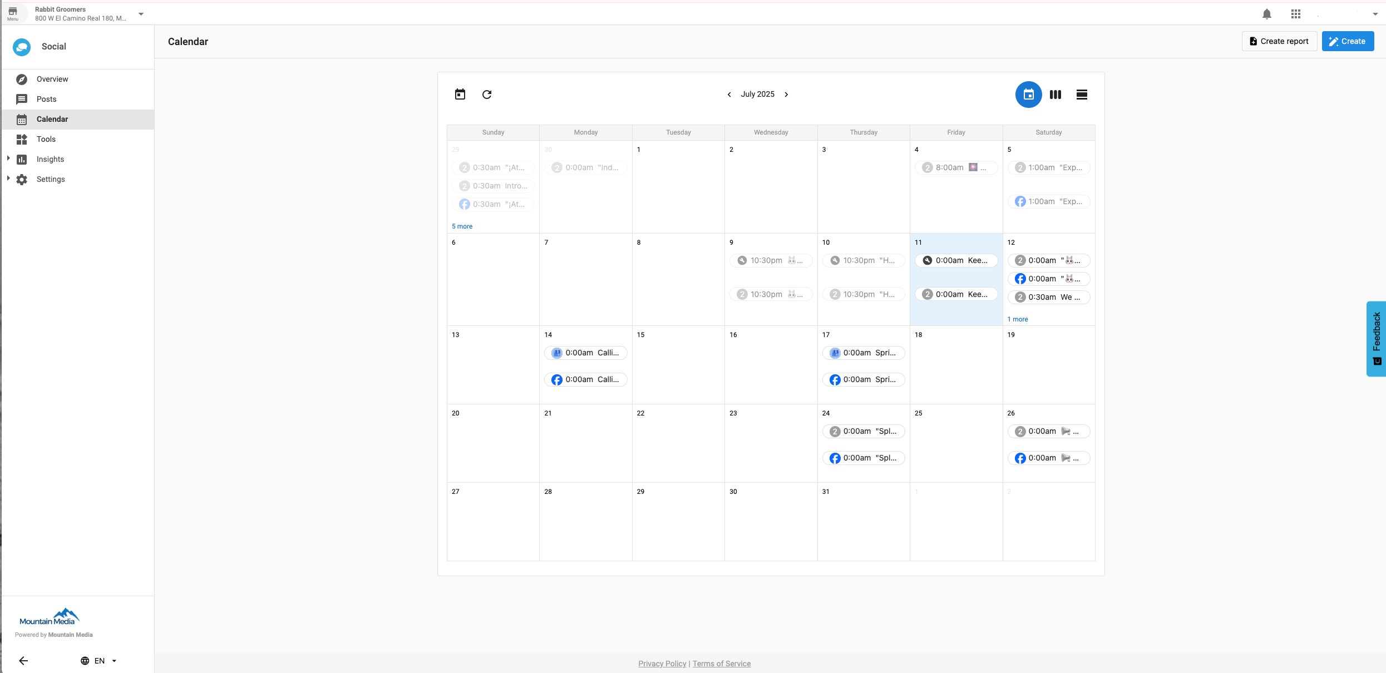
Task: Switch to the Posts section
Action: click(47, 99)
